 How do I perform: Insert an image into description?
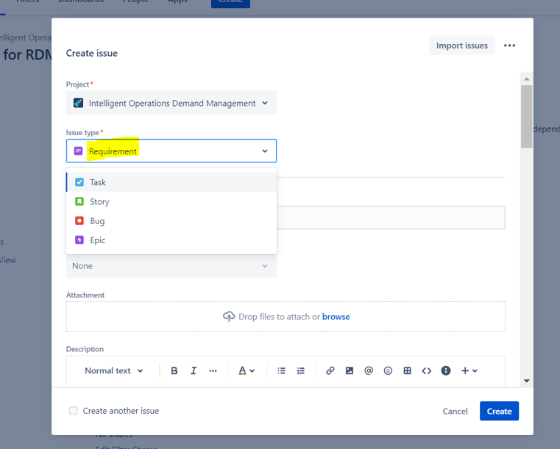pos(350,371)
